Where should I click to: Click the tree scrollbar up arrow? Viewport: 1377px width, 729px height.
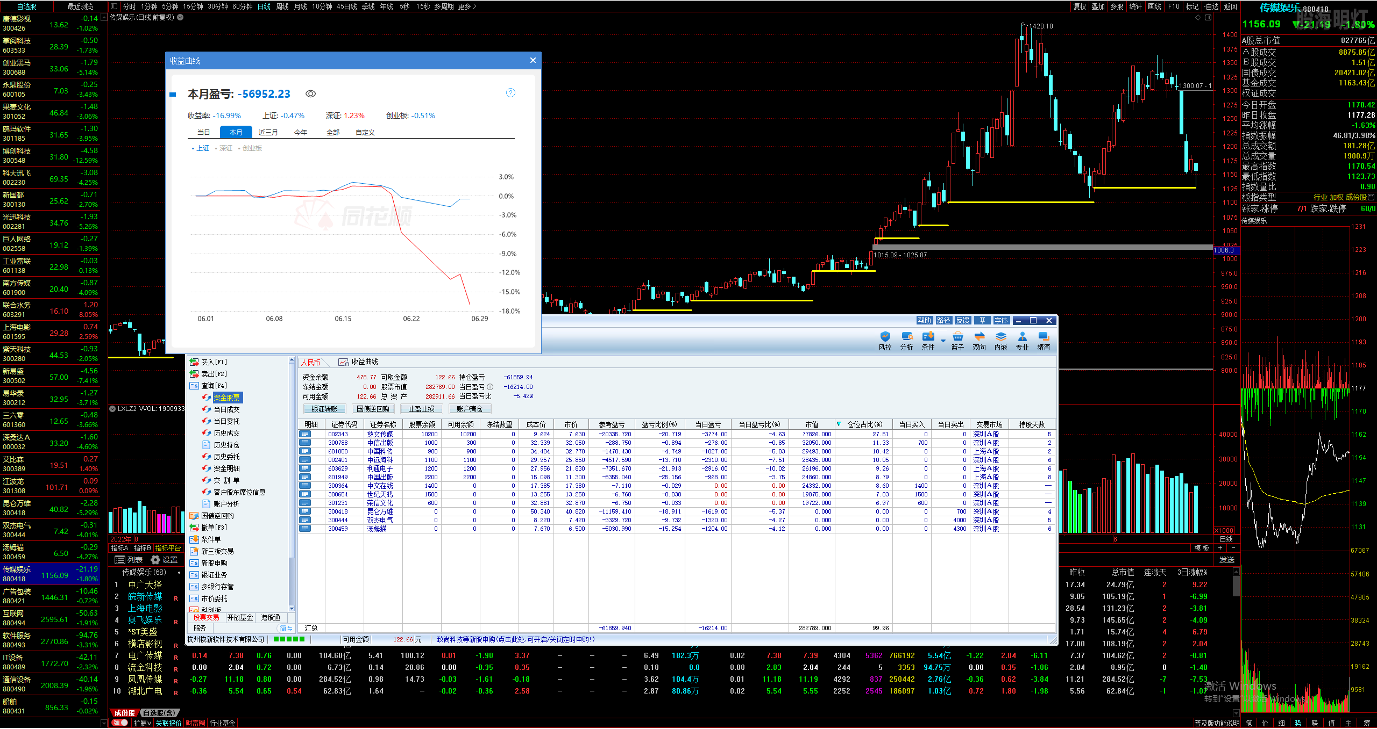click(292, 360)
